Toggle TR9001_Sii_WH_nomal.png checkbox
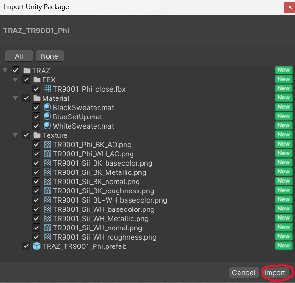The height and width of the screenshot is (283, 295). click(36, 228)
